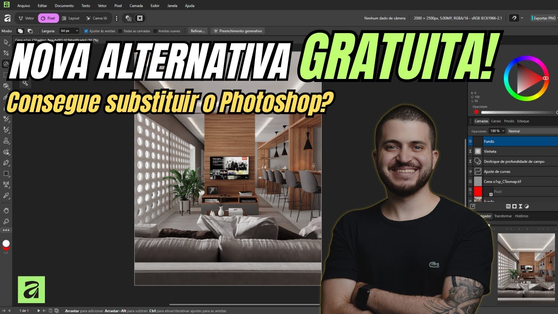
Task: Click the Opacidade slider track in the color panel
Action: coord(518,112)
